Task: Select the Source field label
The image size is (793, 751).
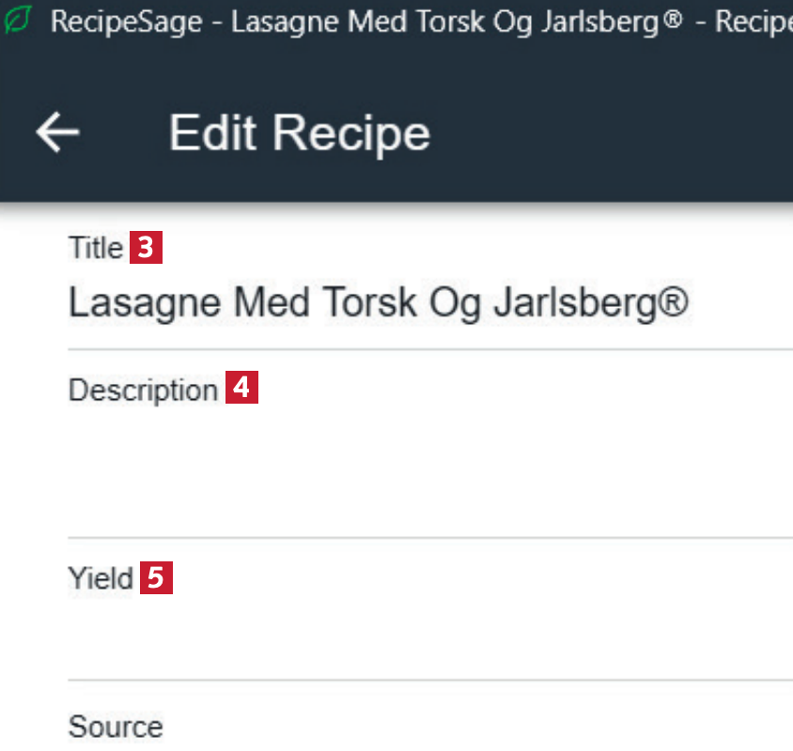Action: coord(116,727)
